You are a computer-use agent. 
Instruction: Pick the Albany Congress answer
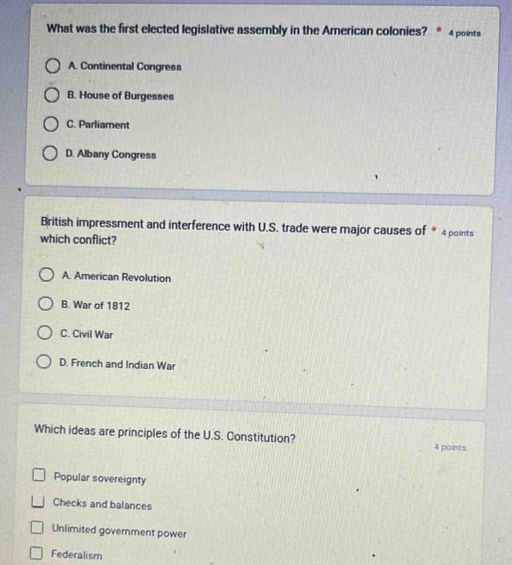click(x=50, y=155)
